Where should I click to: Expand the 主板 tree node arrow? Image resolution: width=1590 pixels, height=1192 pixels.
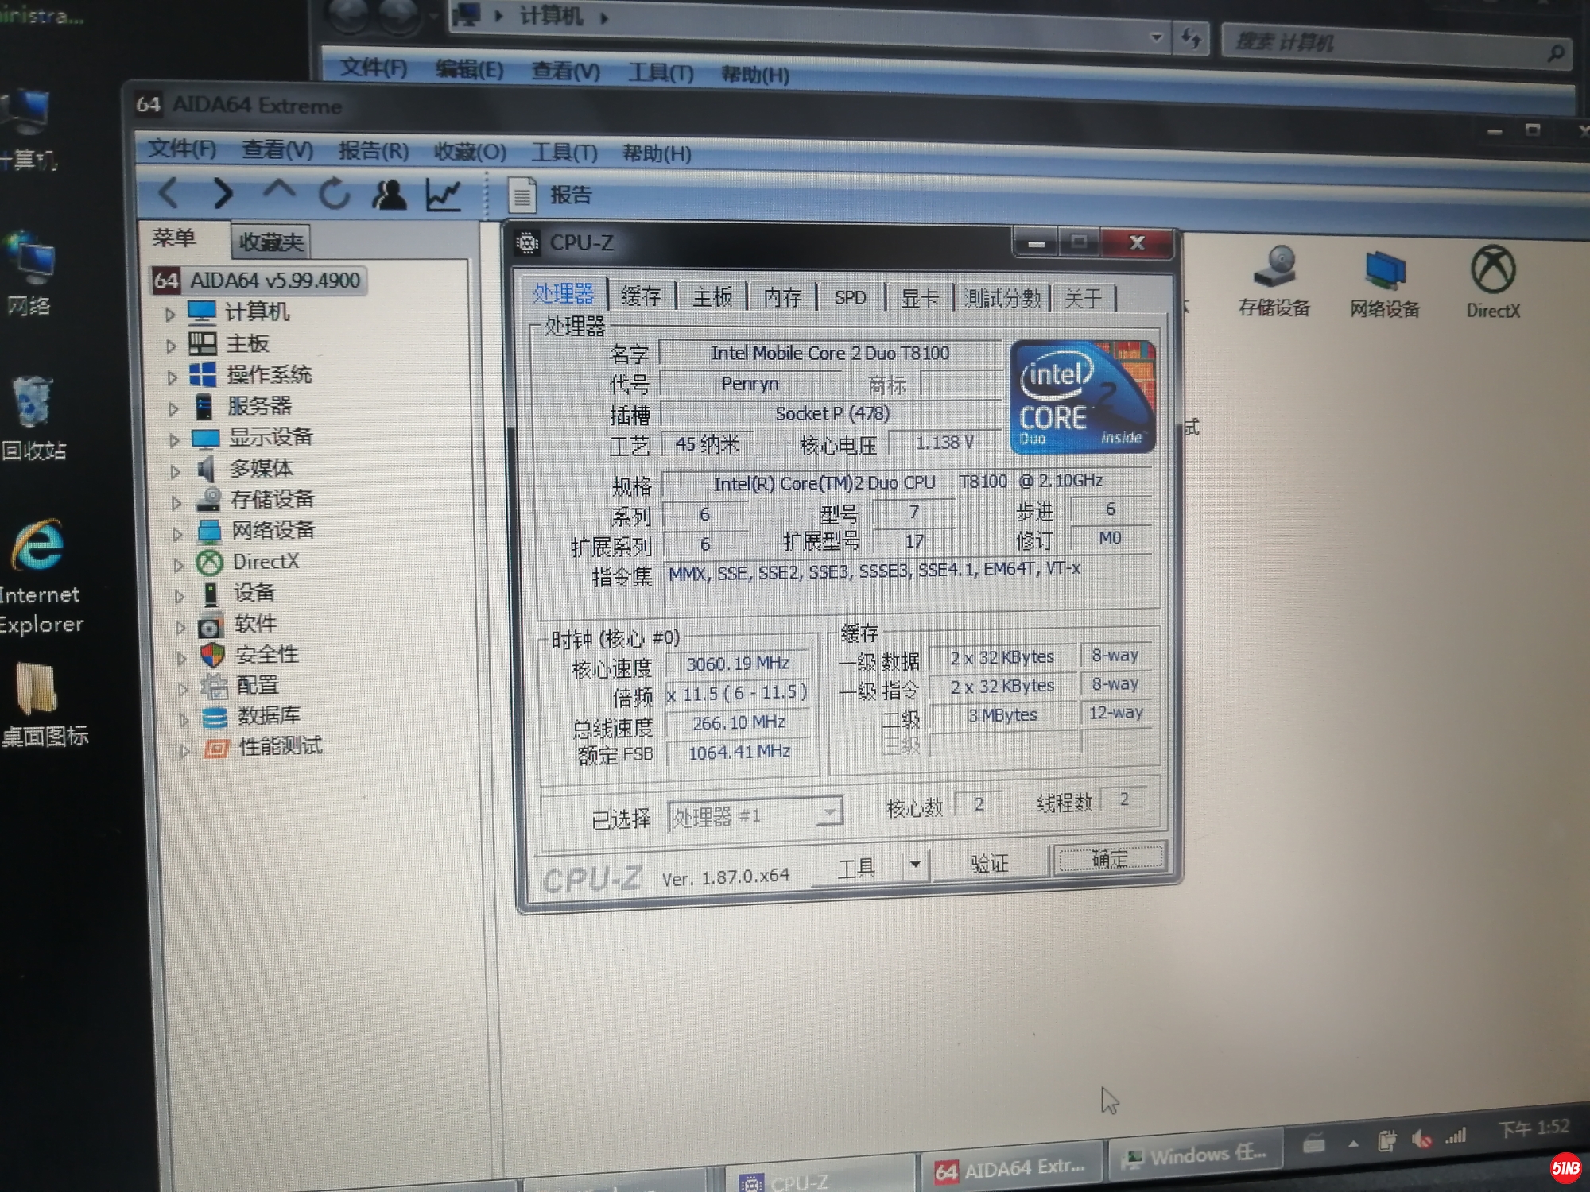(x=171, y=346)
